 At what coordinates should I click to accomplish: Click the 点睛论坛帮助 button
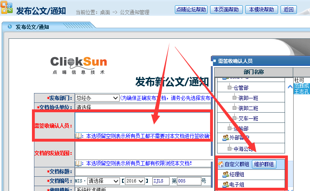191,9
